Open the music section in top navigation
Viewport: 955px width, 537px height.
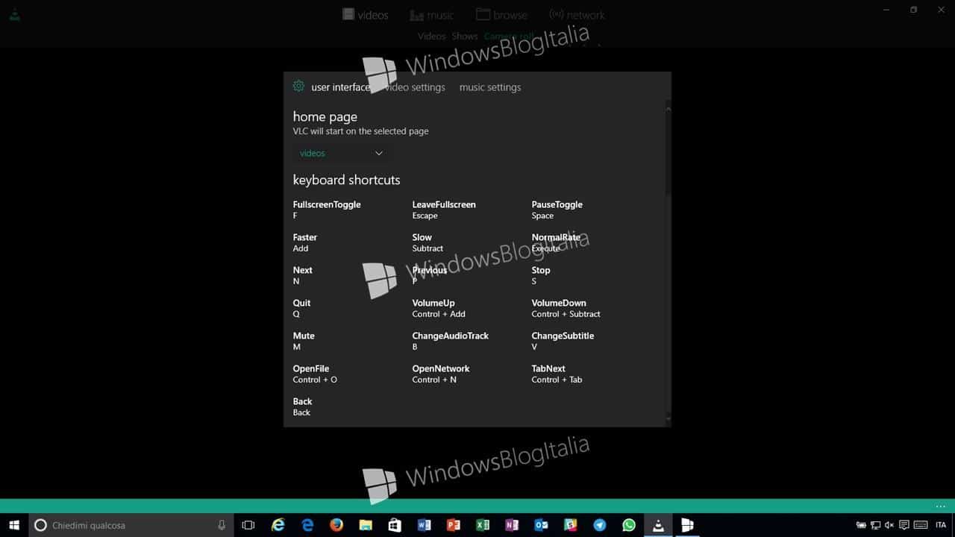coord(431,15)
